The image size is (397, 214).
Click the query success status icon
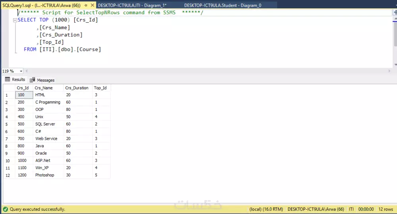point(5,209)
